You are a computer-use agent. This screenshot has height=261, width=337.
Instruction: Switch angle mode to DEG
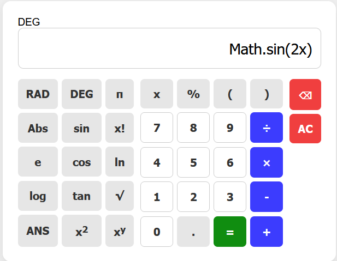click(82, 94)
